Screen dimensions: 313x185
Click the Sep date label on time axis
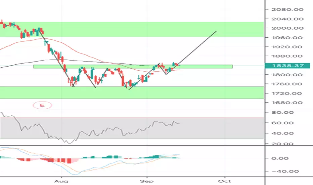pyautogui.click(x=146, y=181)
